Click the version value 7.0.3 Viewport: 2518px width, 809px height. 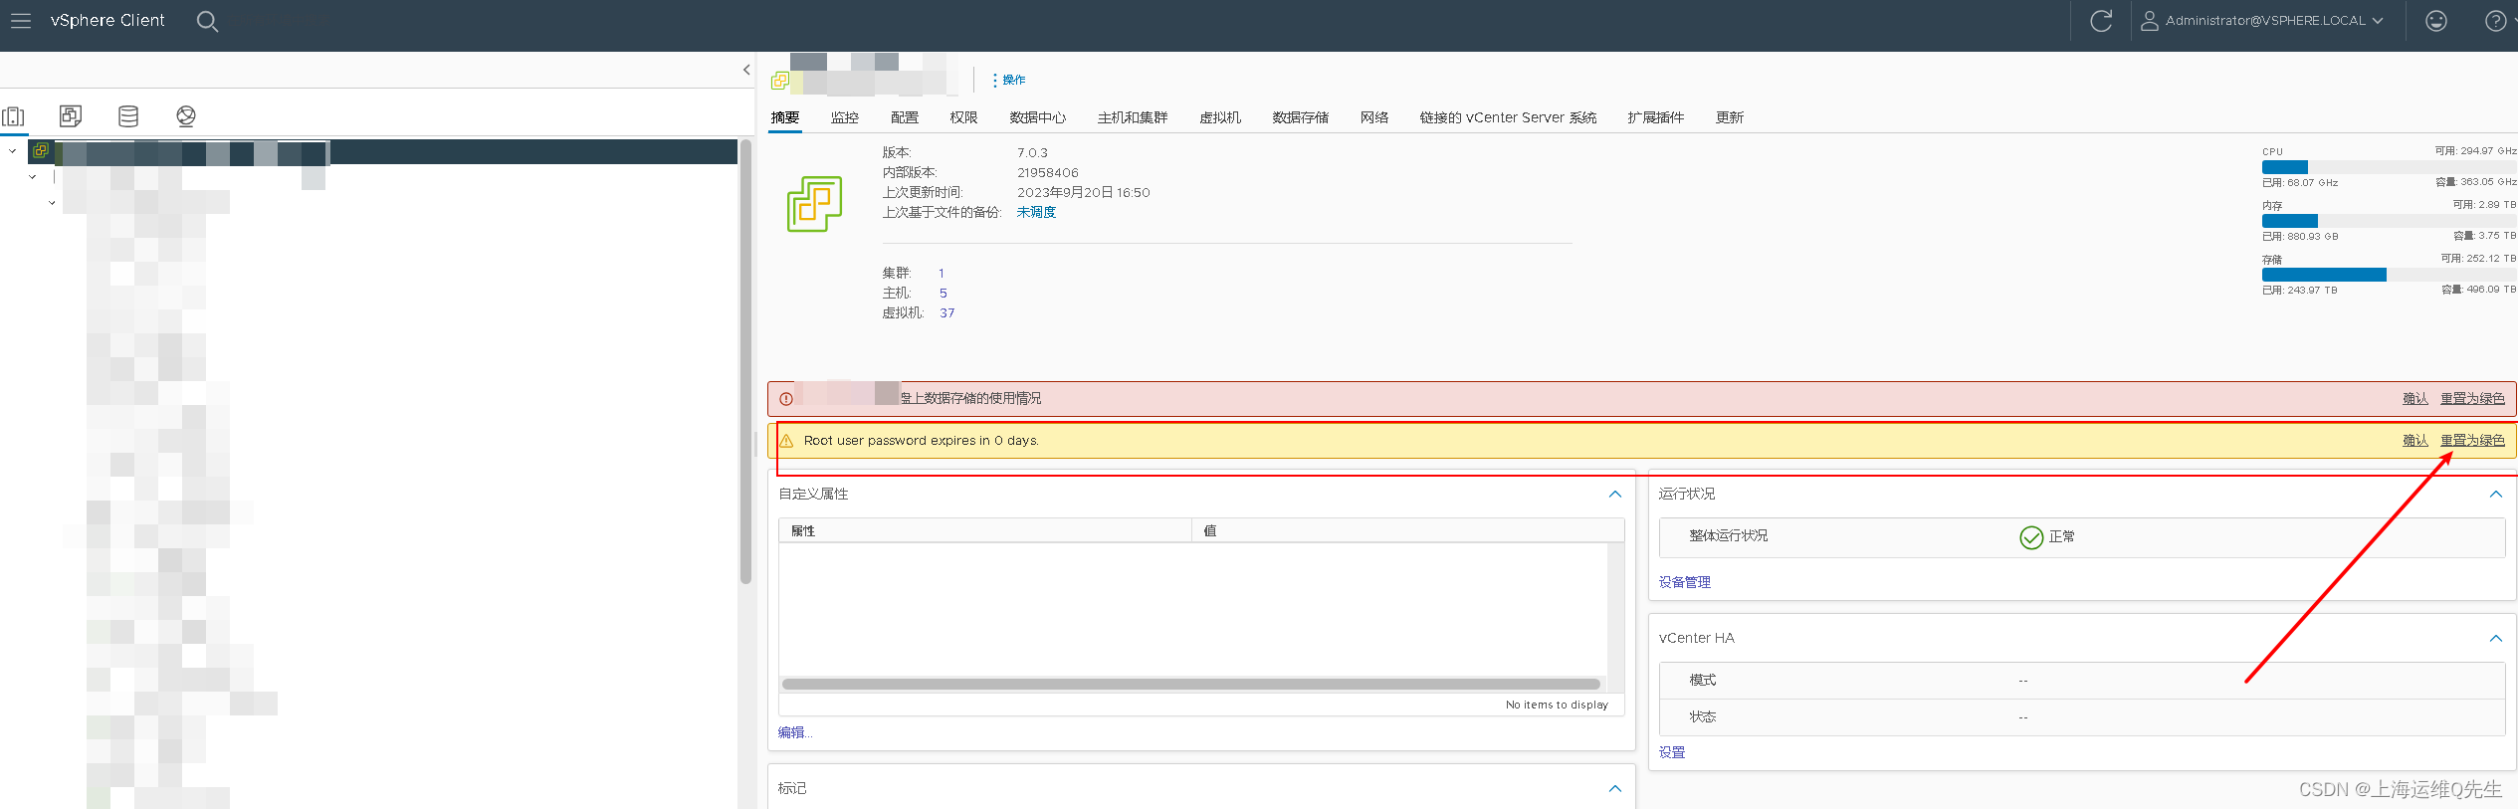tap(1032, 153)
